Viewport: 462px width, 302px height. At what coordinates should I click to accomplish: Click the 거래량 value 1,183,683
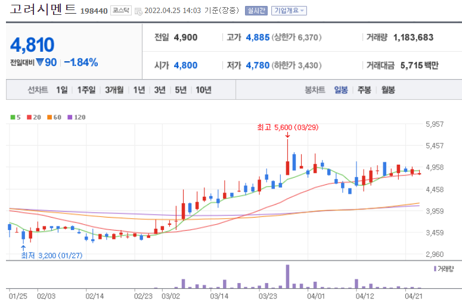click(x=413, y=37)
